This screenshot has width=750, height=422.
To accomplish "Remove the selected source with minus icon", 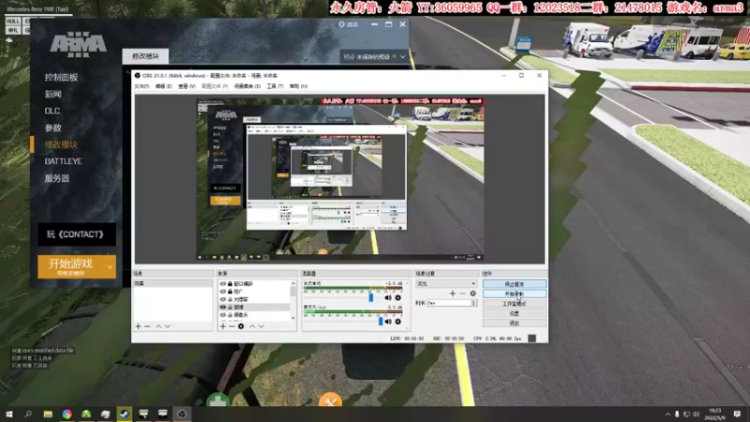I will (x=232, y=326).
